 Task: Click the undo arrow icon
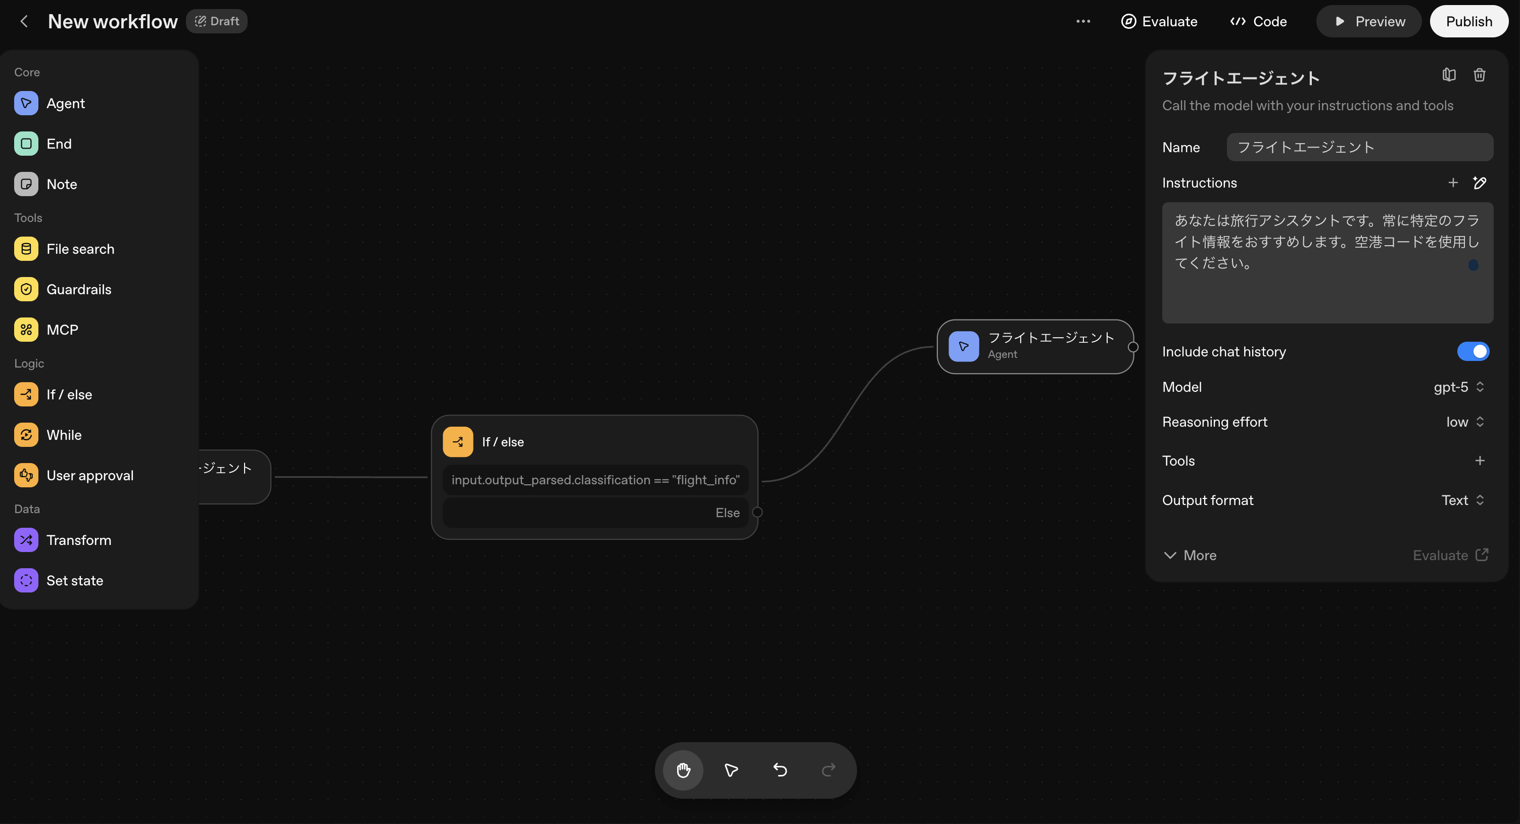coord(780,770)
